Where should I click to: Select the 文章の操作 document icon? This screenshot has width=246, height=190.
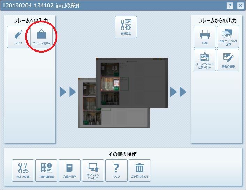70,170
